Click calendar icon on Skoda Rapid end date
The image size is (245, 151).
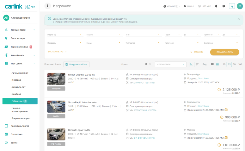[226, 110]
